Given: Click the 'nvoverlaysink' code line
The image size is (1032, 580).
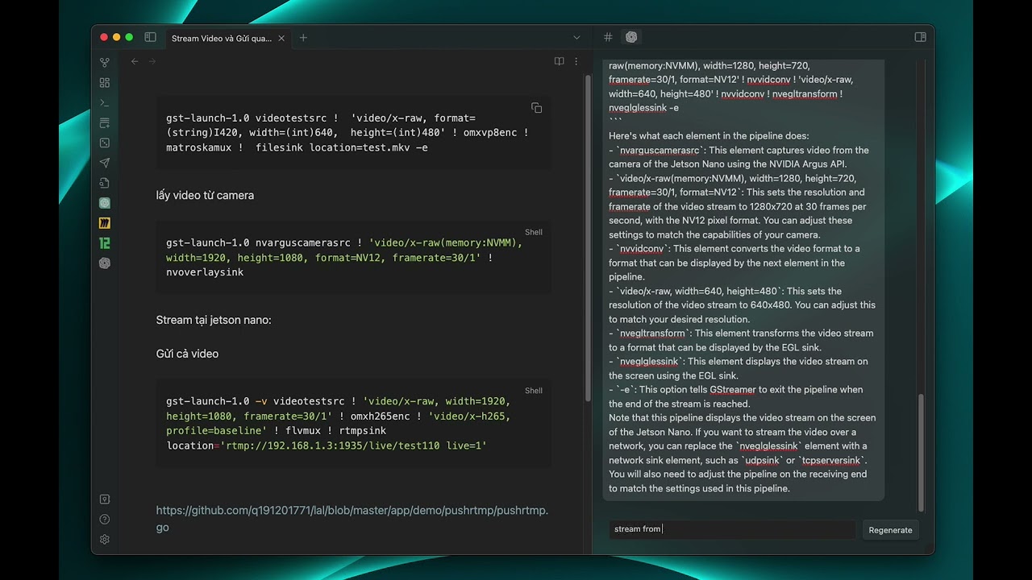Looking at the screenshot, I should point(205,272).
